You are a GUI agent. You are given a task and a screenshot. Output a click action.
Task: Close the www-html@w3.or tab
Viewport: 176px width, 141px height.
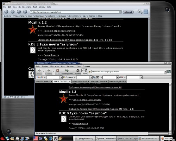tap(125, 81)
